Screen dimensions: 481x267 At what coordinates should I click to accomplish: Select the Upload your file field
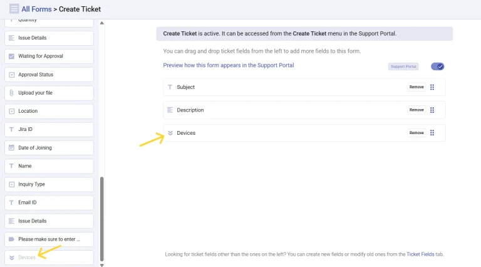(49, 93)
